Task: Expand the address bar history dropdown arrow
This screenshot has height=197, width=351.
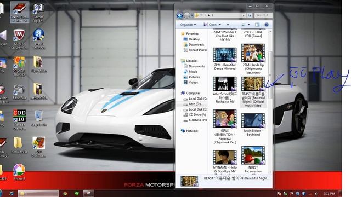Action: click(244, 15)
